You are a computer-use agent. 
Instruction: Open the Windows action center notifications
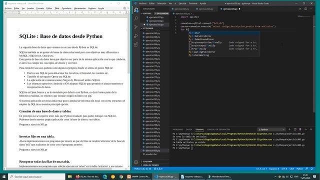coord(314,176)
